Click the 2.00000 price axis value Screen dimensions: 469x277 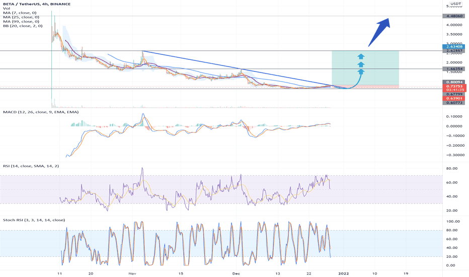coord(454,62)
